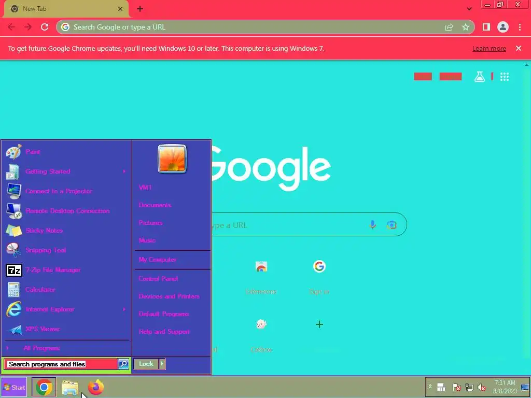Reload the current page
The width and height of the screenshot is (531, 398).
(45, 27)
